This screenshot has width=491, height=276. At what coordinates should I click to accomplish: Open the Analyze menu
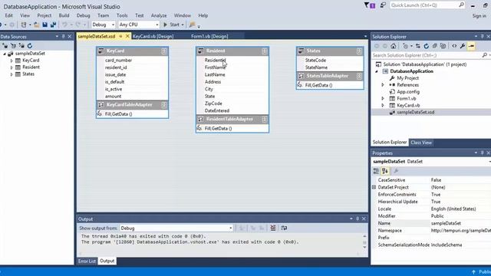(x=159, y=15)
